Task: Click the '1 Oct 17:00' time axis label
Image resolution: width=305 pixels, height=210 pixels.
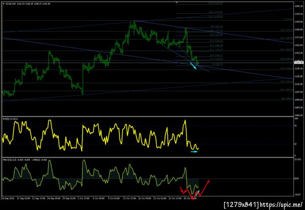Action: pyautogui.click(x=84, y=198)
